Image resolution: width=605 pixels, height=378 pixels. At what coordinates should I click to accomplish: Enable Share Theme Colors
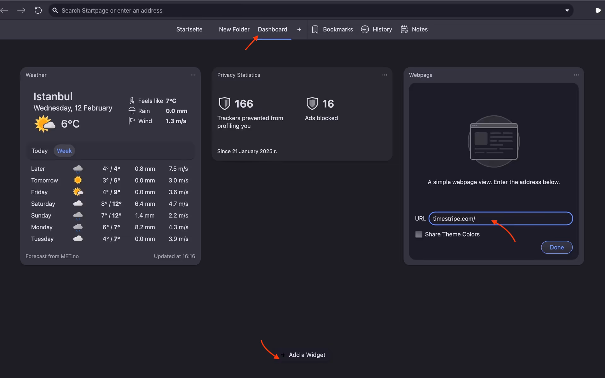[418, 234]
